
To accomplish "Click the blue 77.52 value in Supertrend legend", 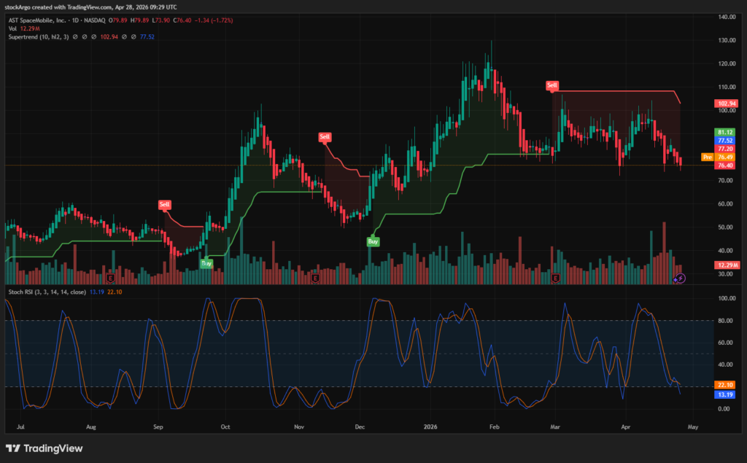I will (x=147, y=36).
